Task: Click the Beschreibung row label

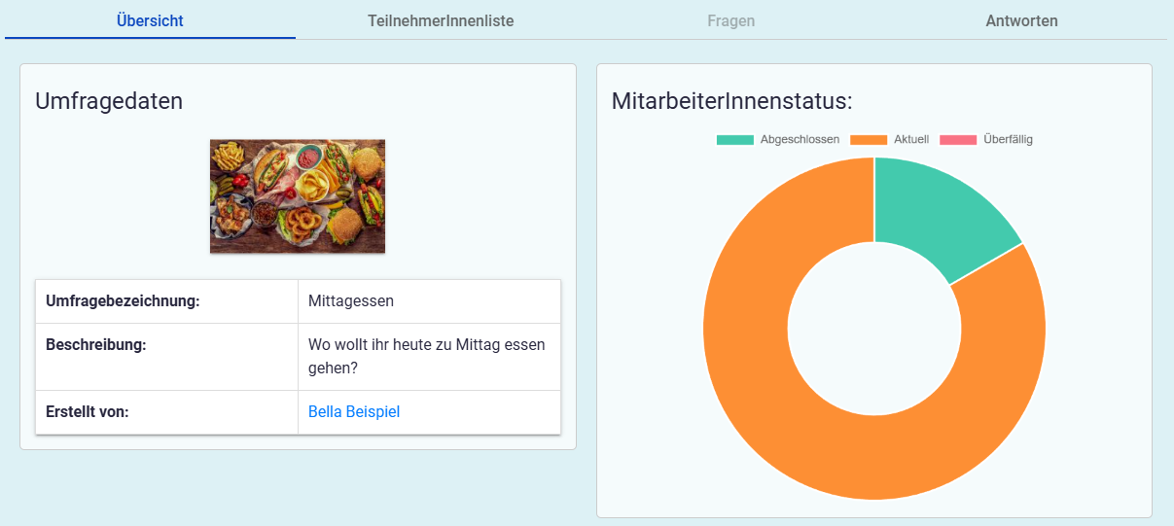Action: click(96, 345)
